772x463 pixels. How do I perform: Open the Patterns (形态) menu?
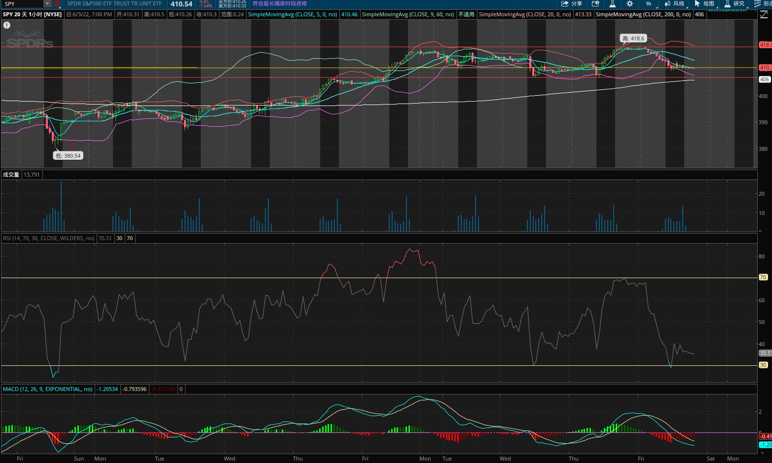(x=763, y=3)
